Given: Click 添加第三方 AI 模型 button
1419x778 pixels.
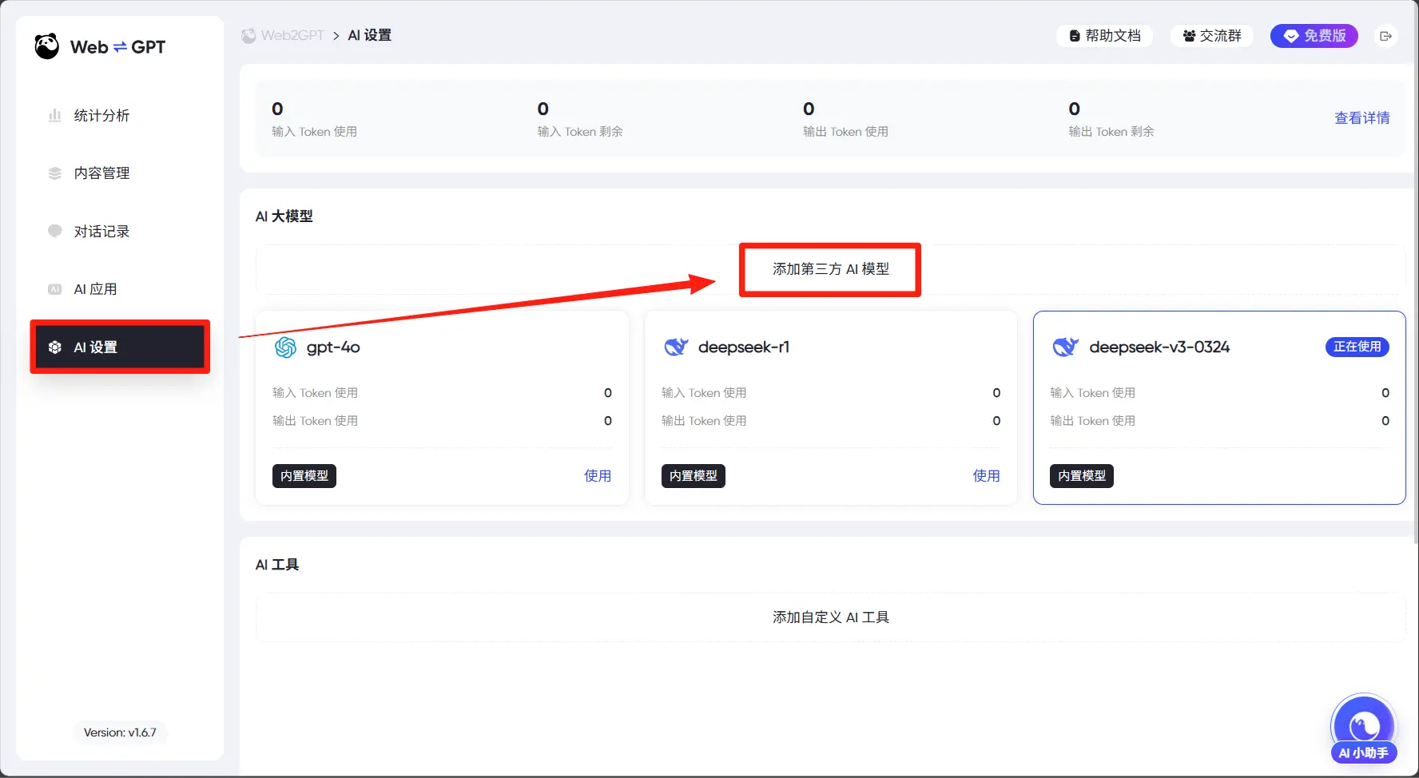Looking at the screenshot, I should [x=830, y=269].
